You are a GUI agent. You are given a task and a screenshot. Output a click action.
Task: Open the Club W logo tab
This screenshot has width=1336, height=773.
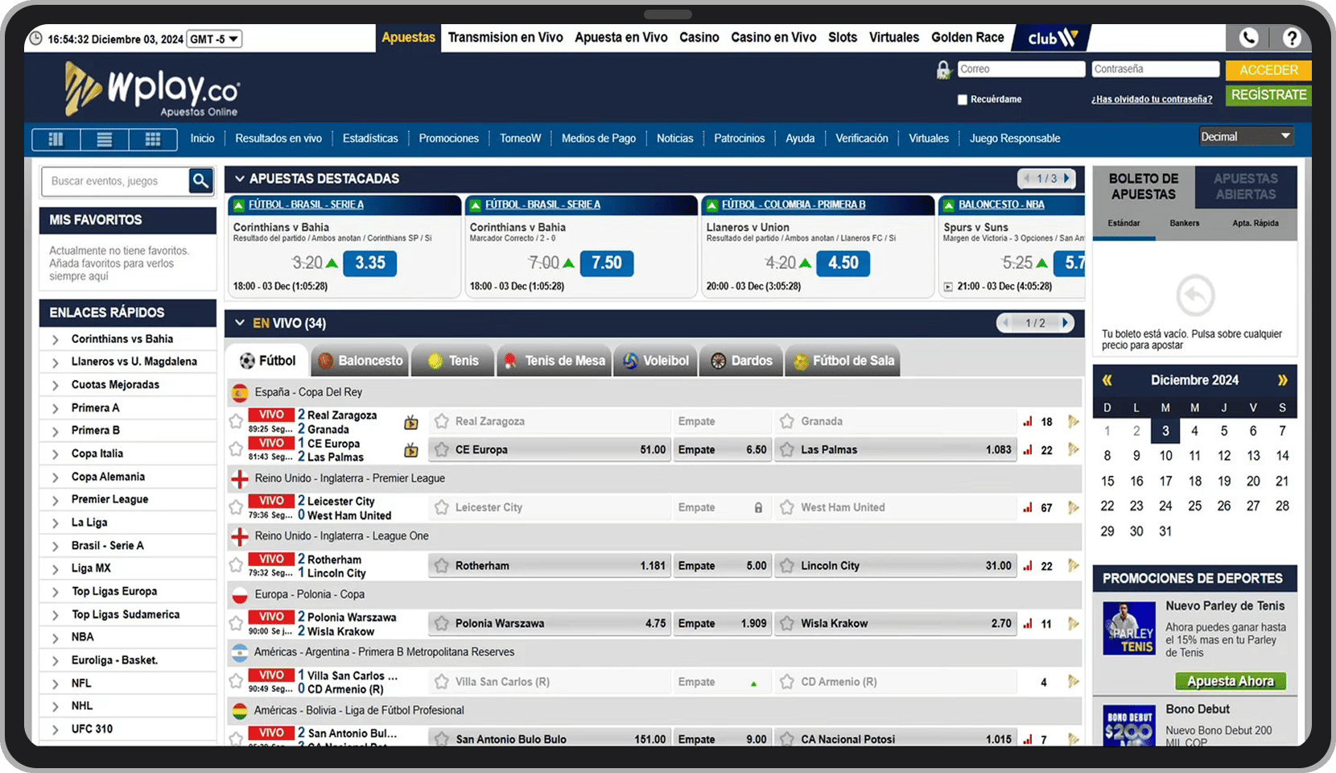[x=1053, y=38]
